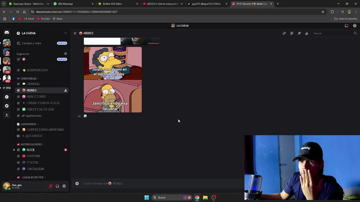This screenshot has width=360, height=202.
Task: Open Todos los favoritos bookmarks folder
Action: coord(346,19)
